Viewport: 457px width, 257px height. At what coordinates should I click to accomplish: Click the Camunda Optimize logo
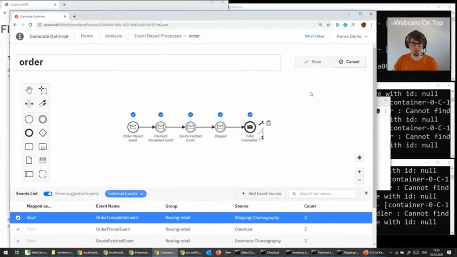click(20, 36)
